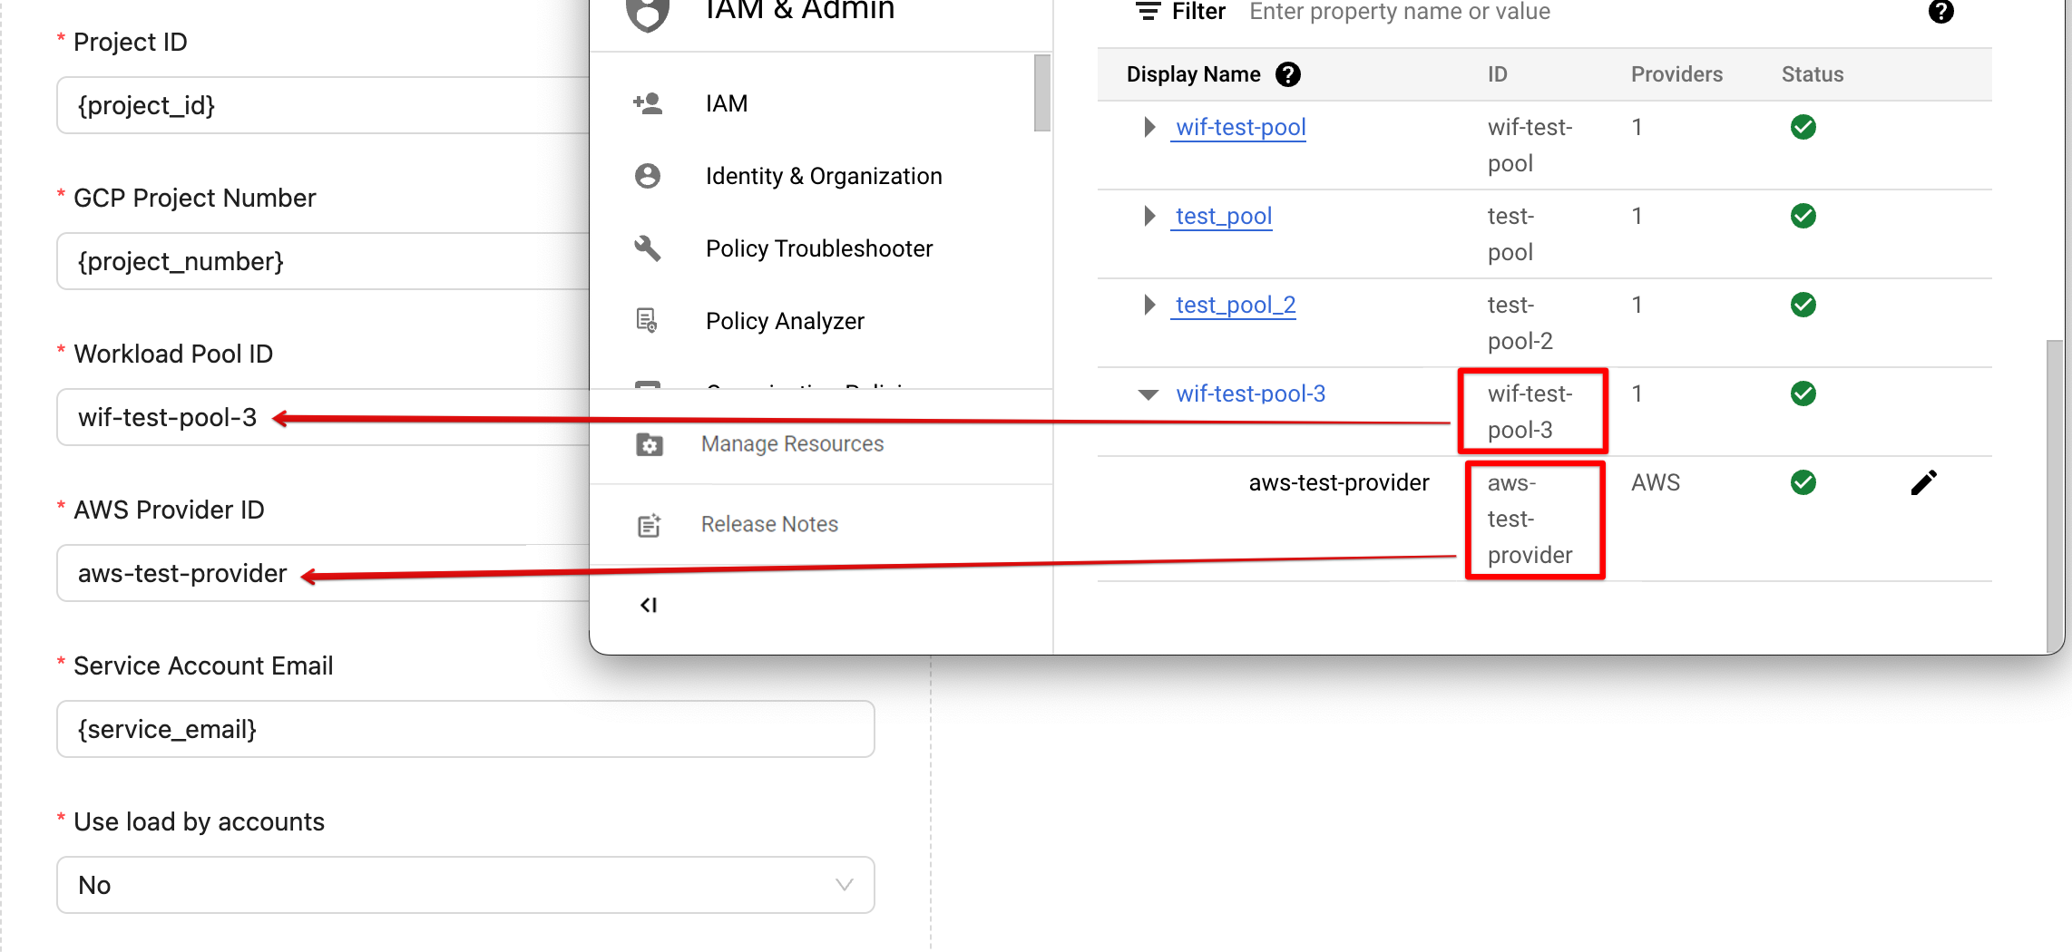Click the Release Notes icon
This screenshot has height=952, width=2072.
[x=650, y=525]
